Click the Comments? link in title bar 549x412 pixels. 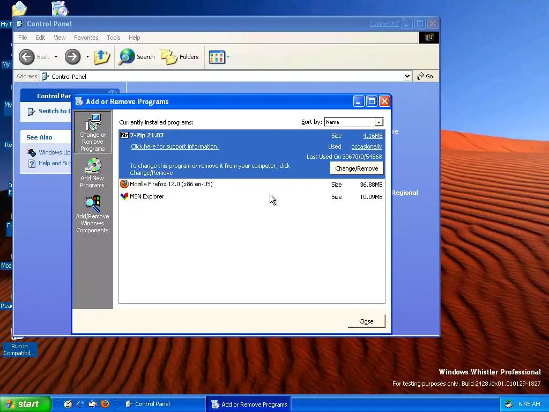(384, 24)
